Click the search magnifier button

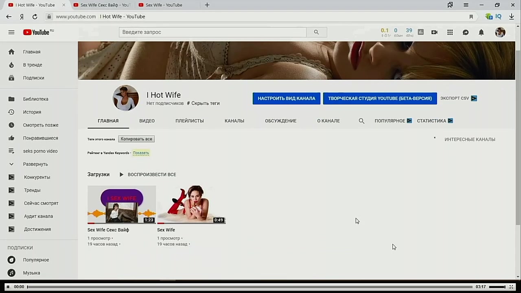coord(316,32)
